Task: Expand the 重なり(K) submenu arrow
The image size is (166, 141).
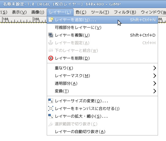Action: [155, 68]
